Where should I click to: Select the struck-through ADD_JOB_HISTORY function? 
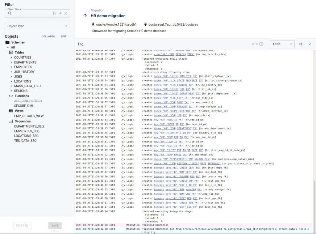28,101
